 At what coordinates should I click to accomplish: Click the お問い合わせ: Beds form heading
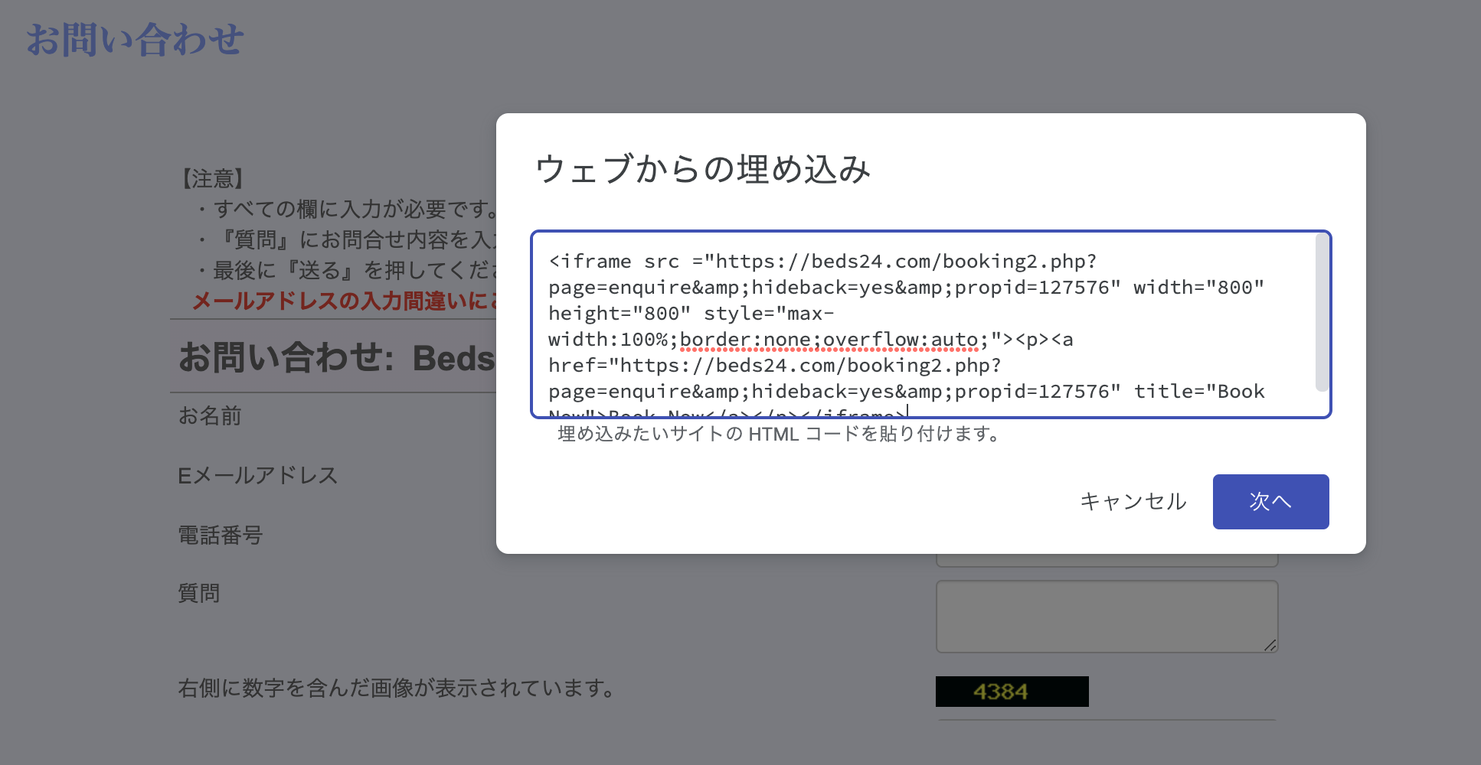(x=337, y=358)
